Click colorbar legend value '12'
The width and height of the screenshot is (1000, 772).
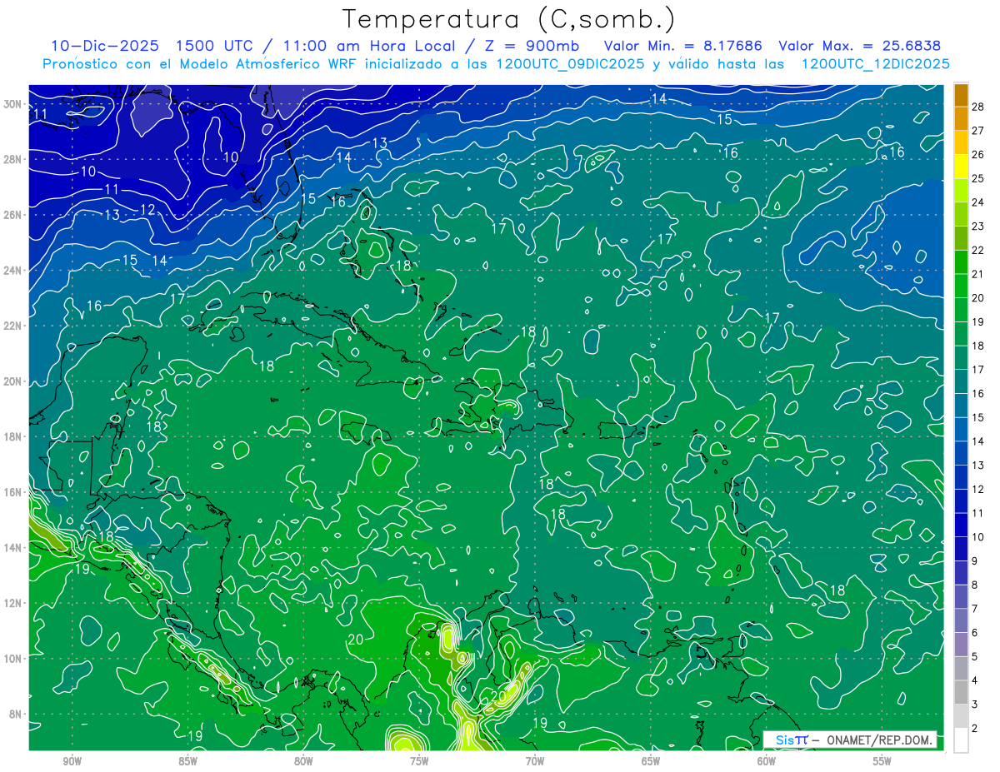[977, 489]
